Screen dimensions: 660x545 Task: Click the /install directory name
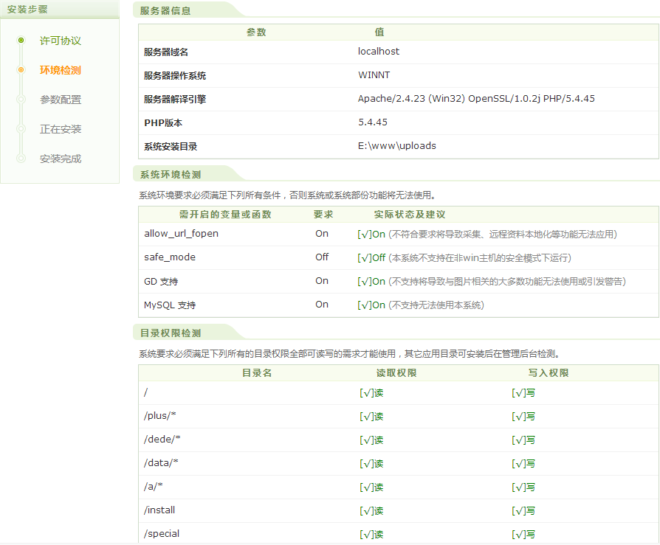pos(159,510)
